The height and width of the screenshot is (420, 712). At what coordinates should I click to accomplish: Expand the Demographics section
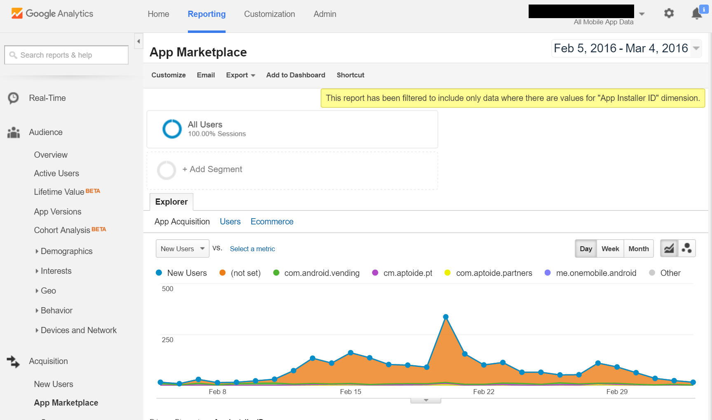[x=66, y=251]
